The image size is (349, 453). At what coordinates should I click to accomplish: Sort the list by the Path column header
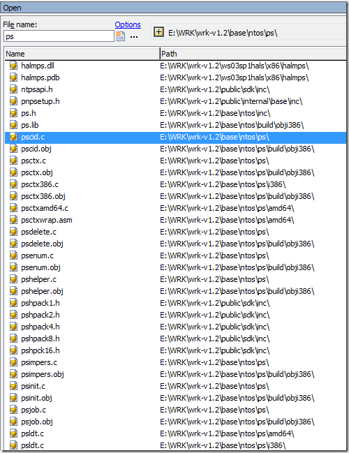pyautogui.click(x=253, y=54)
